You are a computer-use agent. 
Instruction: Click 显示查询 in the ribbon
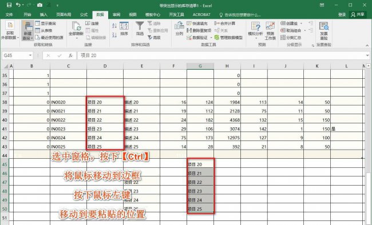[x=46, y=23]
